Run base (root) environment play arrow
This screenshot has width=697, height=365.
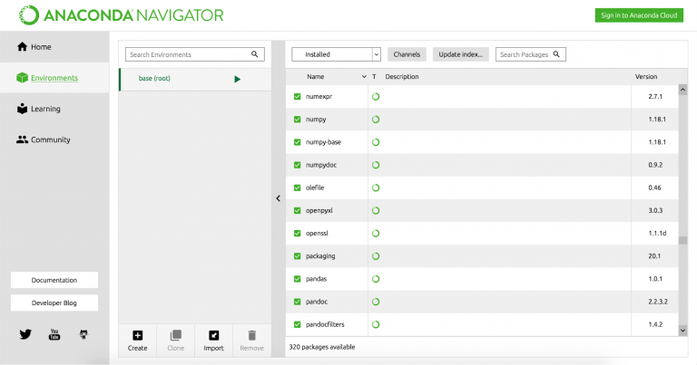point(238,79)
